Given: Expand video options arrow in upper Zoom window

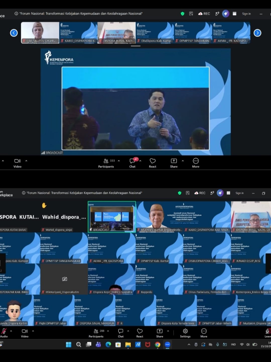Looking at the screenshot, I should pyautogui.click(x=26, y=161).
